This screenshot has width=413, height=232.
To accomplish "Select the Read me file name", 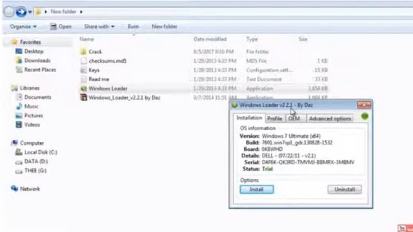I will 99,79.
